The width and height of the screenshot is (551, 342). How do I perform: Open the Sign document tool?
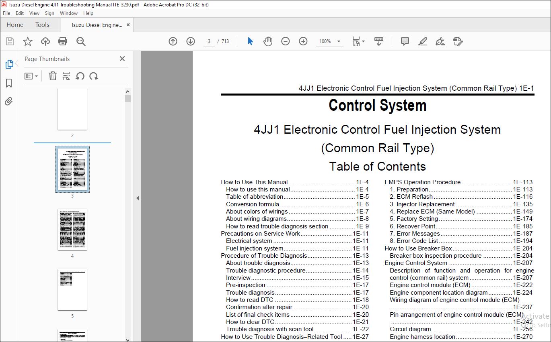440,41
